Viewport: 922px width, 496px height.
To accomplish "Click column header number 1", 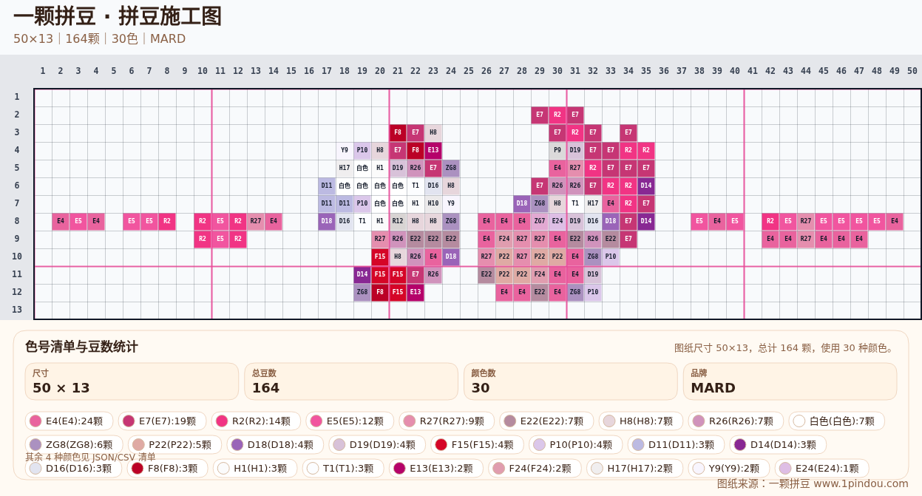I will pyautogui.click(x=43, y=71).
